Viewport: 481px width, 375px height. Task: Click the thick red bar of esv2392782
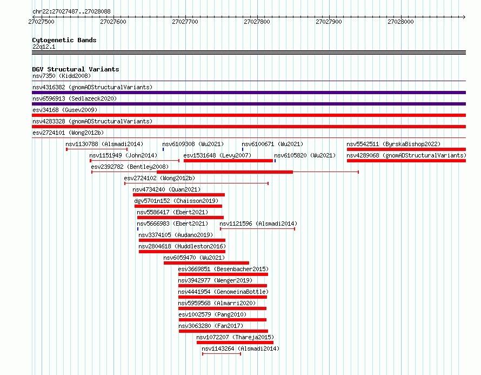point(225,172)
